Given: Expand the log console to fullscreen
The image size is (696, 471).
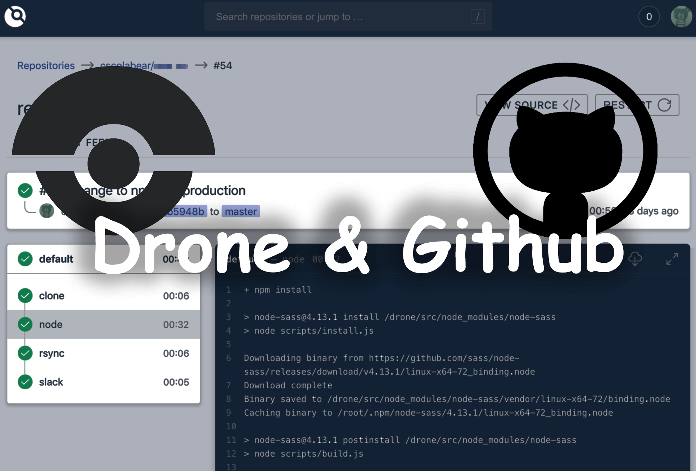Looking at the screenshot, I should tap(672, 259).
